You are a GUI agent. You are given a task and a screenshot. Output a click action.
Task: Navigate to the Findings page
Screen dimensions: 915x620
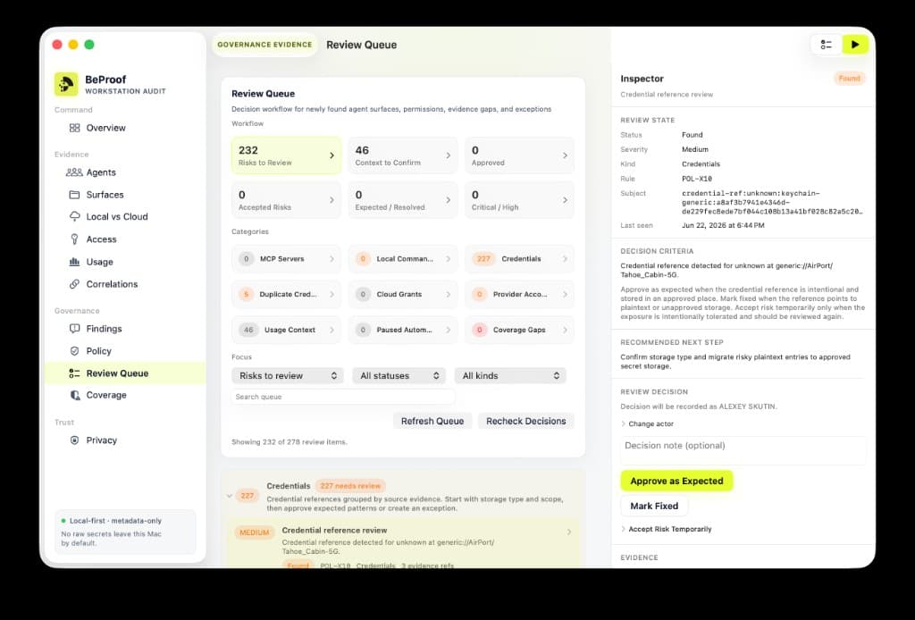pos(104,329)
